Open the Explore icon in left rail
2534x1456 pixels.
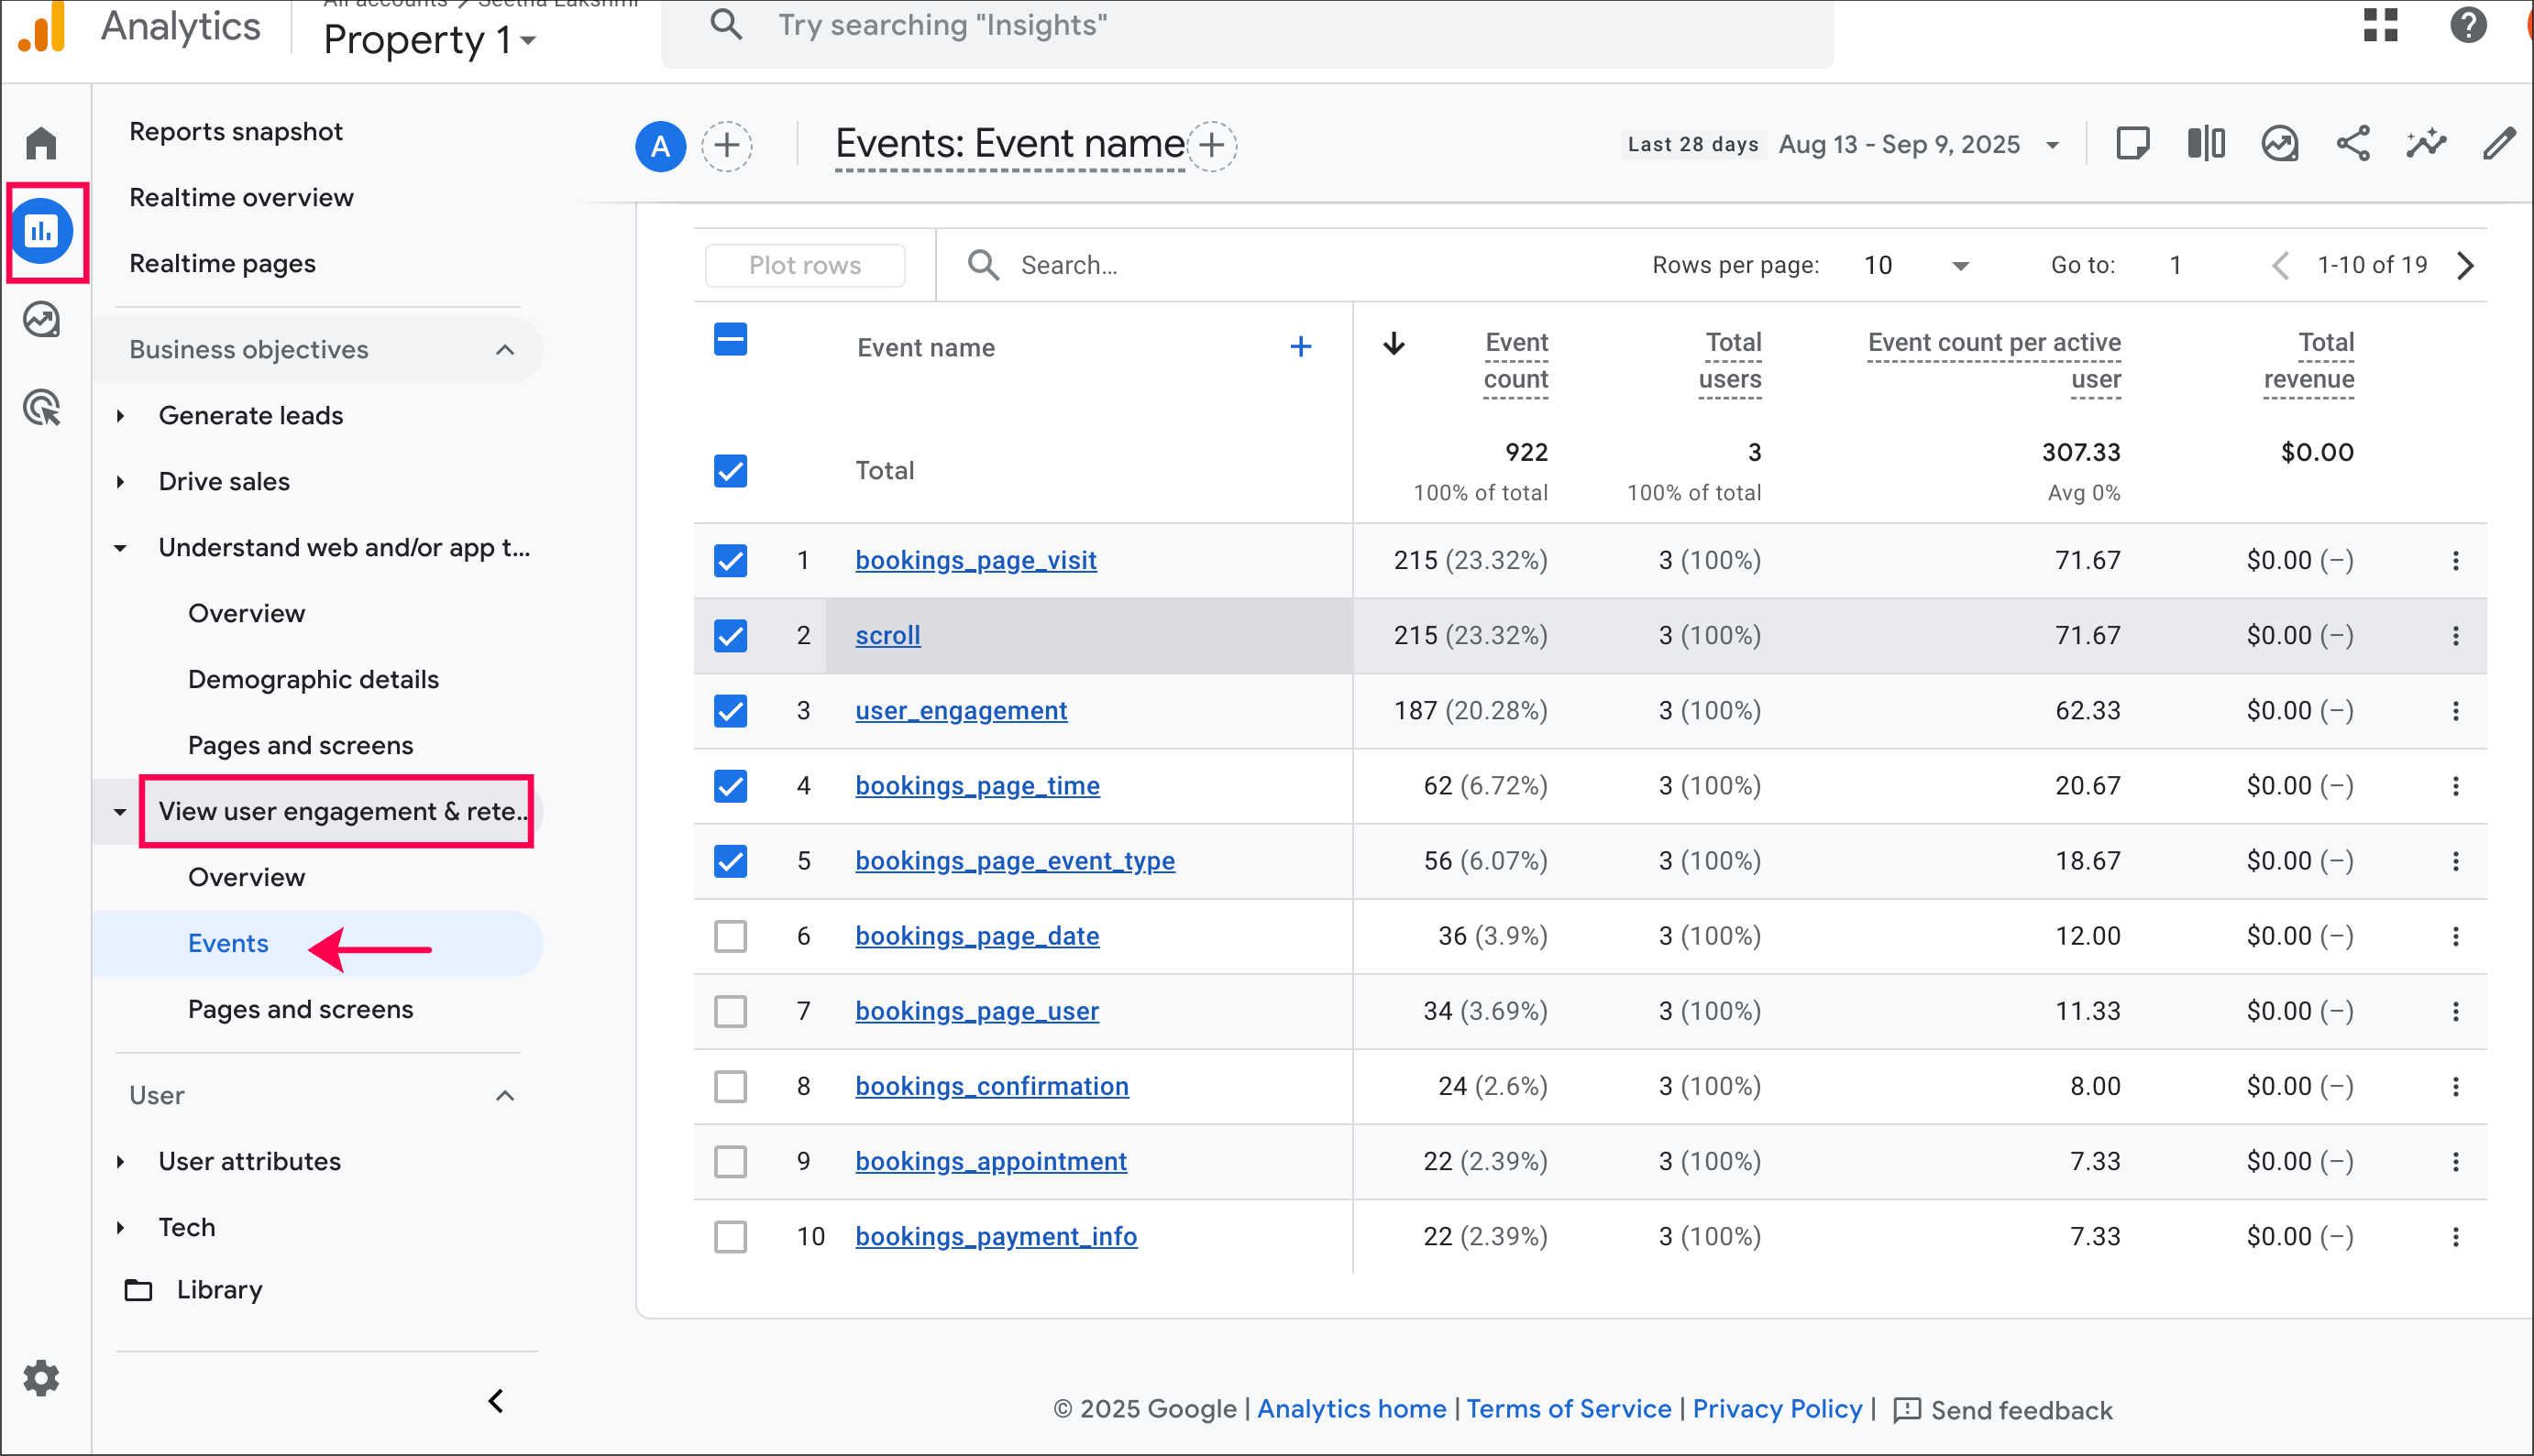(41, 320)
